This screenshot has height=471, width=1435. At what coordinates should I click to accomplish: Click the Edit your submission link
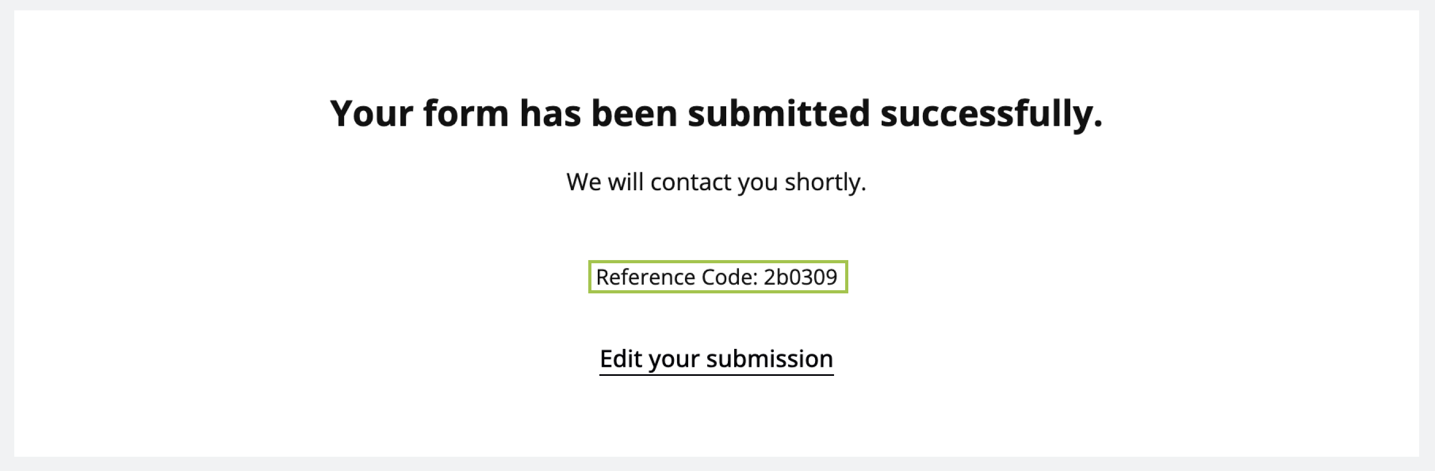(x=716, y=359)
